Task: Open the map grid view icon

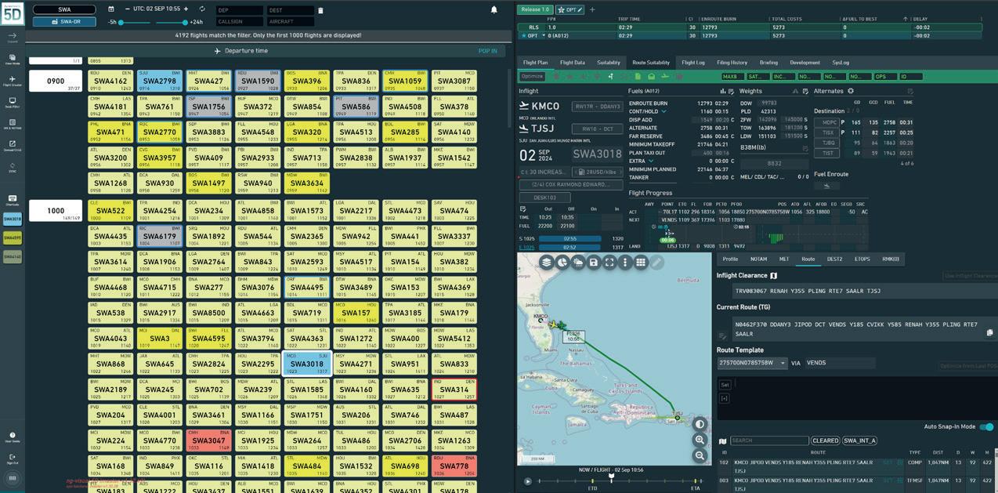Action: 641,263
